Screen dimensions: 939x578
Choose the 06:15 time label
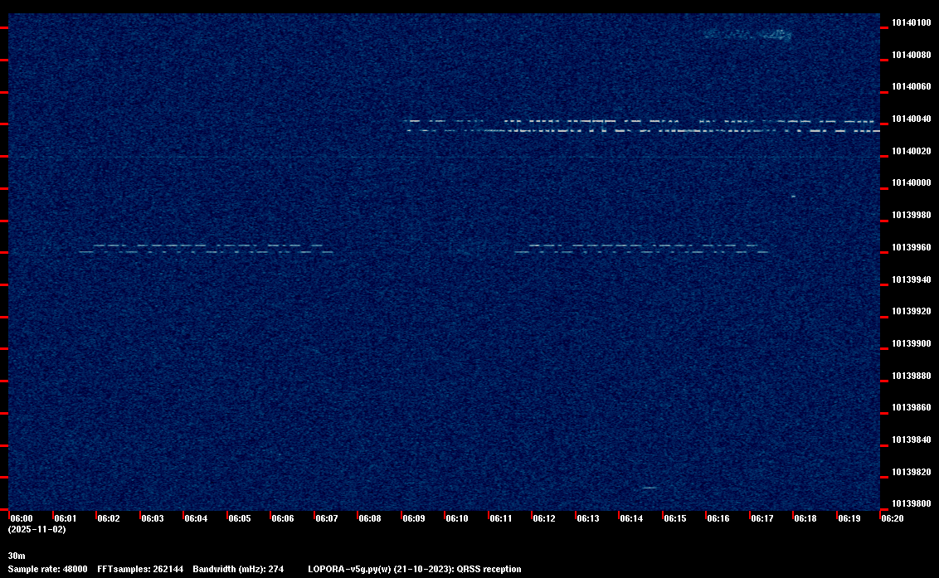(x=675, y=518)
